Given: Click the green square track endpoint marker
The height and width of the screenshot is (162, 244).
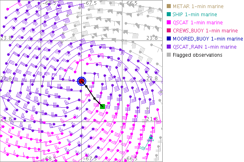Looking at the screenshot, I should (x=102, y=107).
